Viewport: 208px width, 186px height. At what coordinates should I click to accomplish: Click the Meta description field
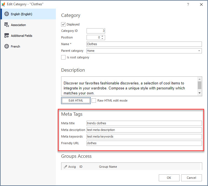[144, 130]
